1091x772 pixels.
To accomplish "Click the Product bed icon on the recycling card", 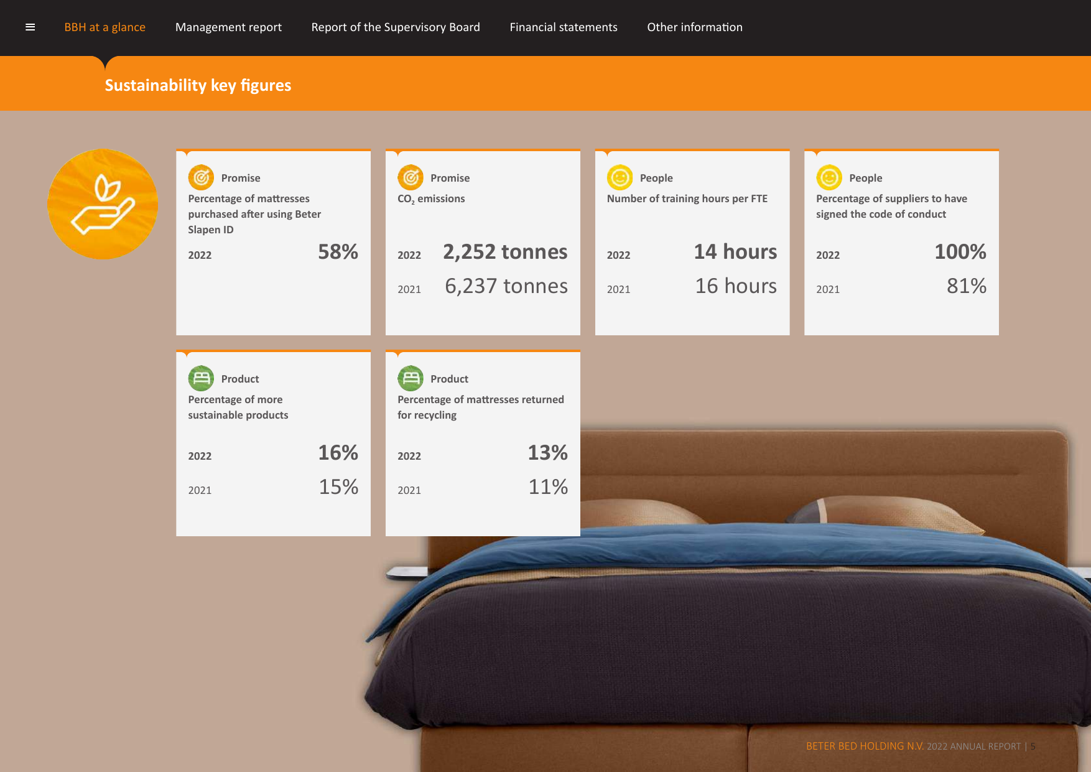I will (411, 378).
